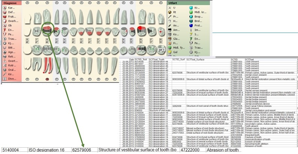Select the Brop... bridge icon
The height and width of the screenshot is (154, 298).
click(x=191, y=17)
